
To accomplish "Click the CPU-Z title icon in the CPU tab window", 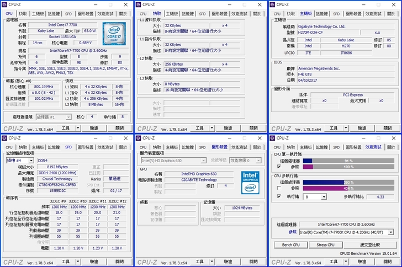I will [4, 4].
